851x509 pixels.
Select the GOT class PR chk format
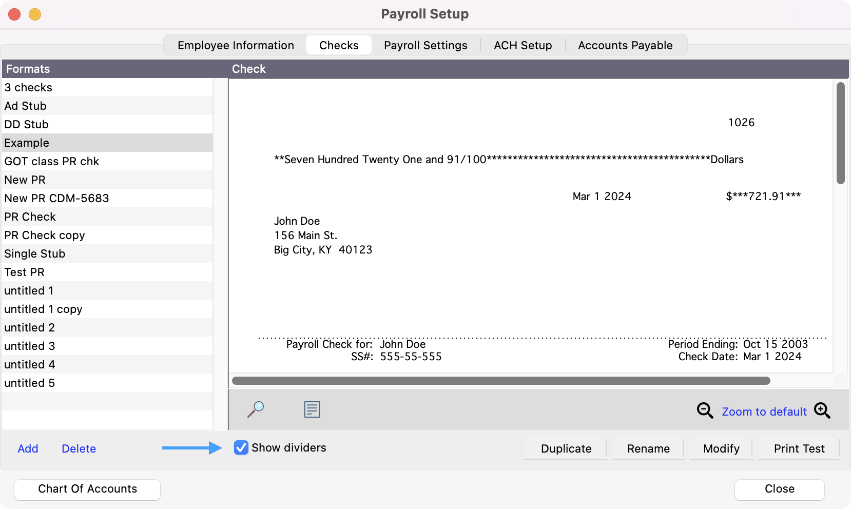pyautogui.click(x=51, y=161)
